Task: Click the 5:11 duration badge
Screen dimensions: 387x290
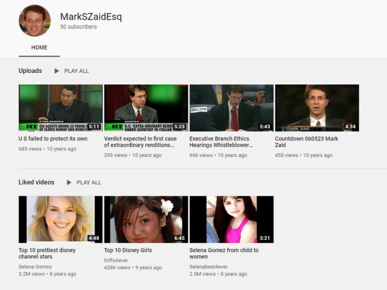Action: click(94, 127)
